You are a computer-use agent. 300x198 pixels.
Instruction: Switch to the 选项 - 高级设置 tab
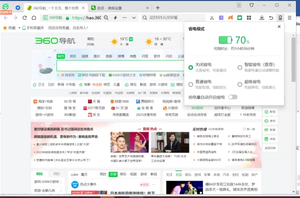pyautogui.click(x=120, y=8)
